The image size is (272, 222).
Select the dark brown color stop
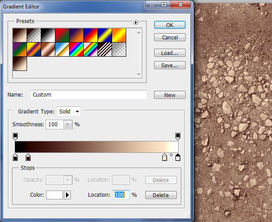click(x=28, y=157)
